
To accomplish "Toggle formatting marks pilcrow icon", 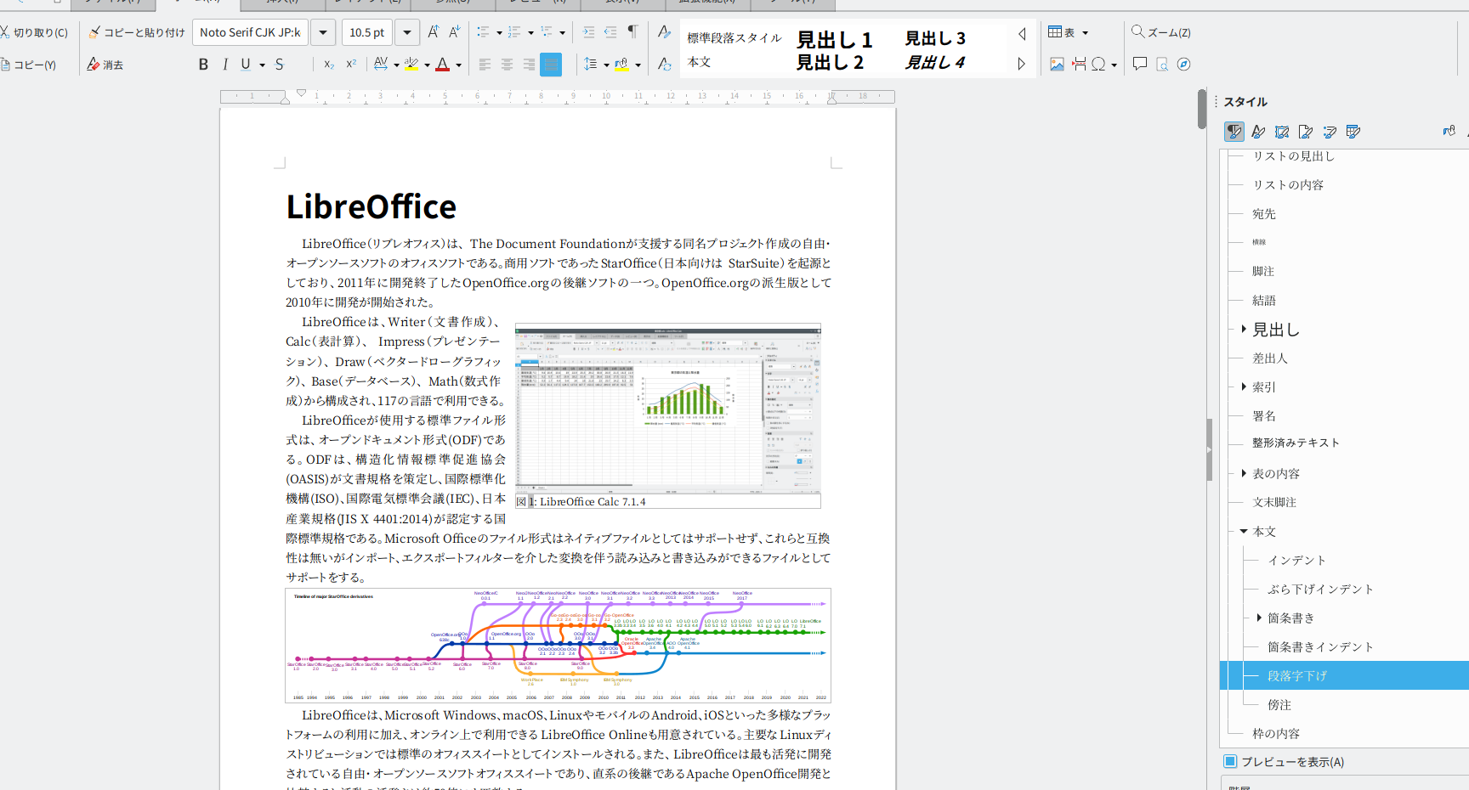I will [x=632, y=32].
